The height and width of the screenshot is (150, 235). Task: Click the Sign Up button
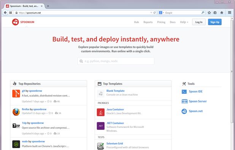[x=214, y=22]
